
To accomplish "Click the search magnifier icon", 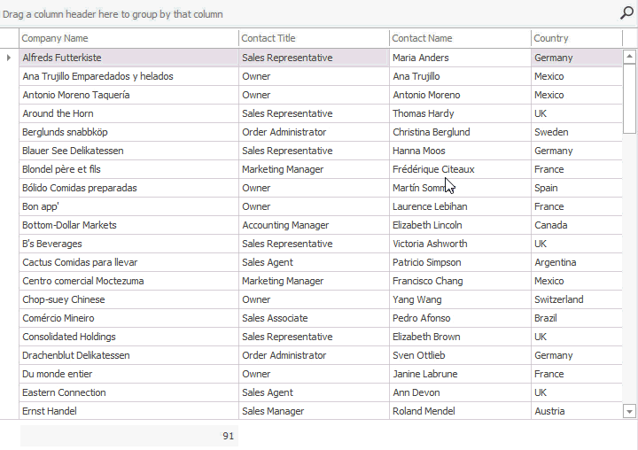I will tap(626, 13).
